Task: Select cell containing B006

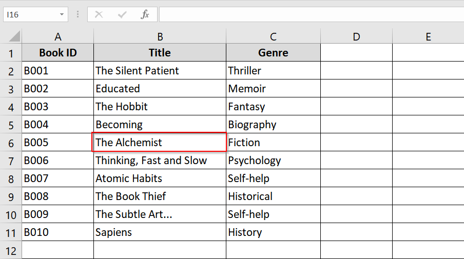Action: [x=57, y=161]
